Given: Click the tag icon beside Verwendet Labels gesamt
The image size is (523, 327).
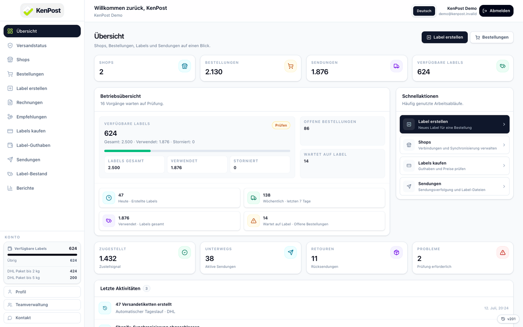Looking at the screenshot, I should (x=109, y=221).
